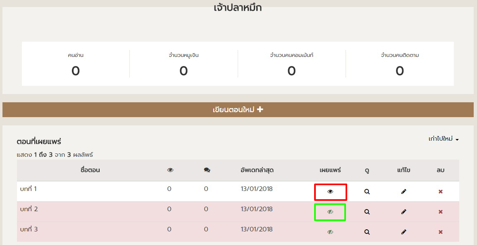This screenshot has height=245, width=477.
Task: Delete บทที่ 2 with red X
Action: pyautogui.click(x=441, y=212)
